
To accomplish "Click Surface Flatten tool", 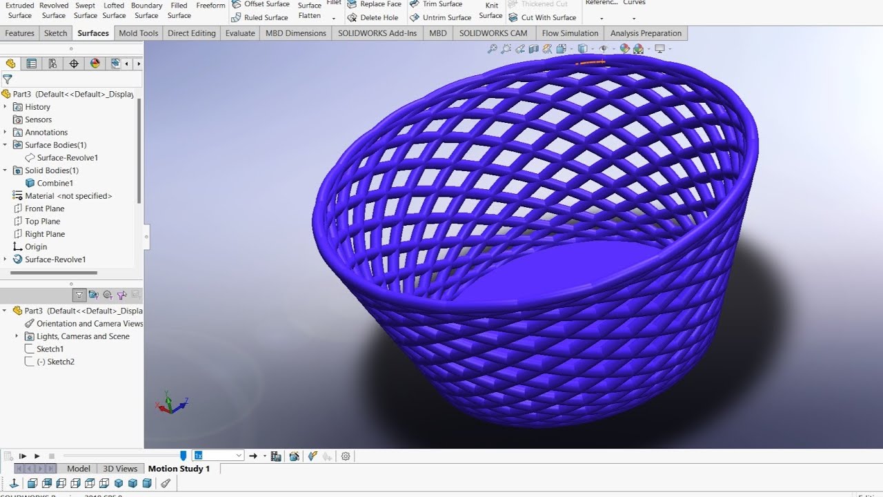I will [310, 10].
